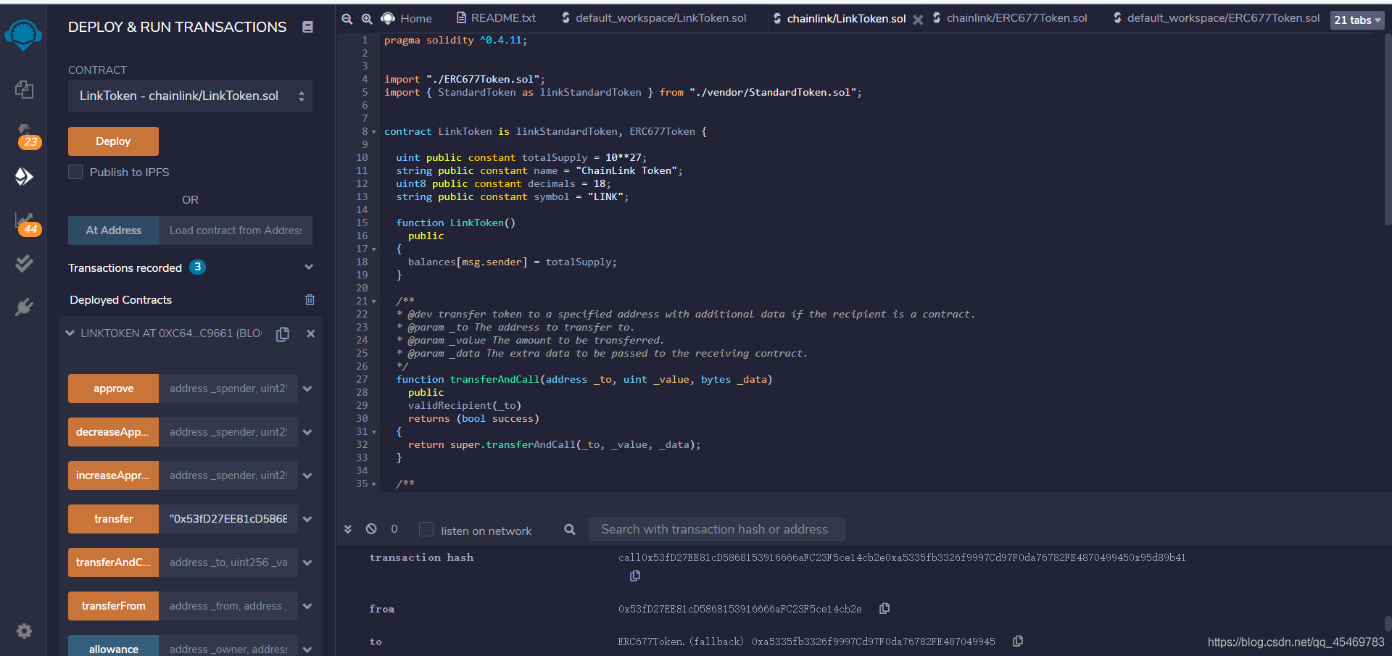Viewport: 1392px width, 656px height.
Task: Run the approve function button
Action: 114,389
